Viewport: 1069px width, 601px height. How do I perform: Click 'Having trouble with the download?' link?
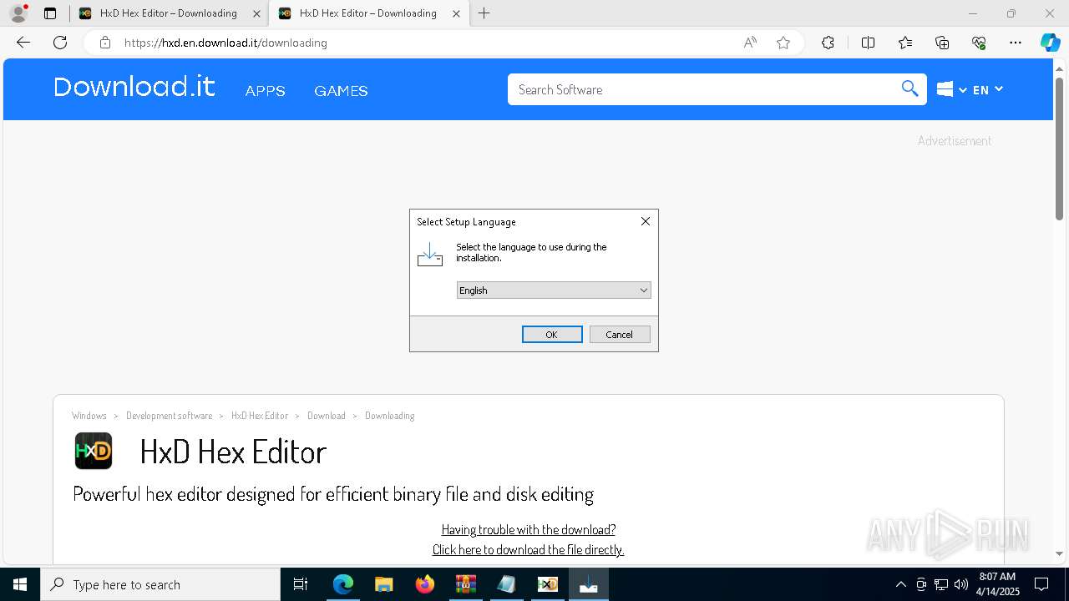(529, 529)
